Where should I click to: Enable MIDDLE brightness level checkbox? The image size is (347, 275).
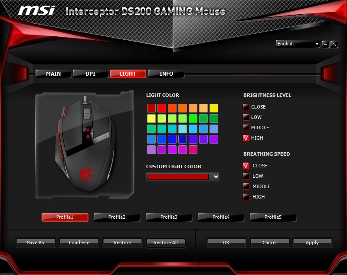[x=246, y=128]
